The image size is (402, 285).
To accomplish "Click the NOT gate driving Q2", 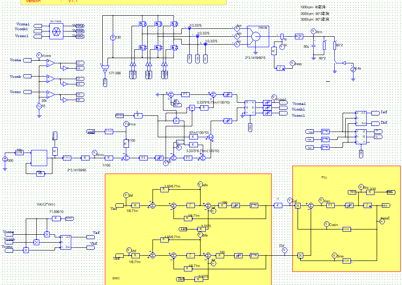I will pyautogui.click(x=66, y=68).
